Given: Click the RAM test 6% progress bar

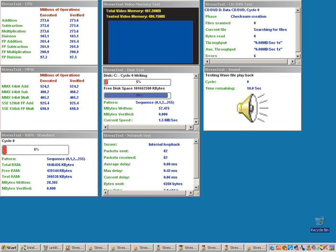Looking at the screenshot, I should coord(36,150).
